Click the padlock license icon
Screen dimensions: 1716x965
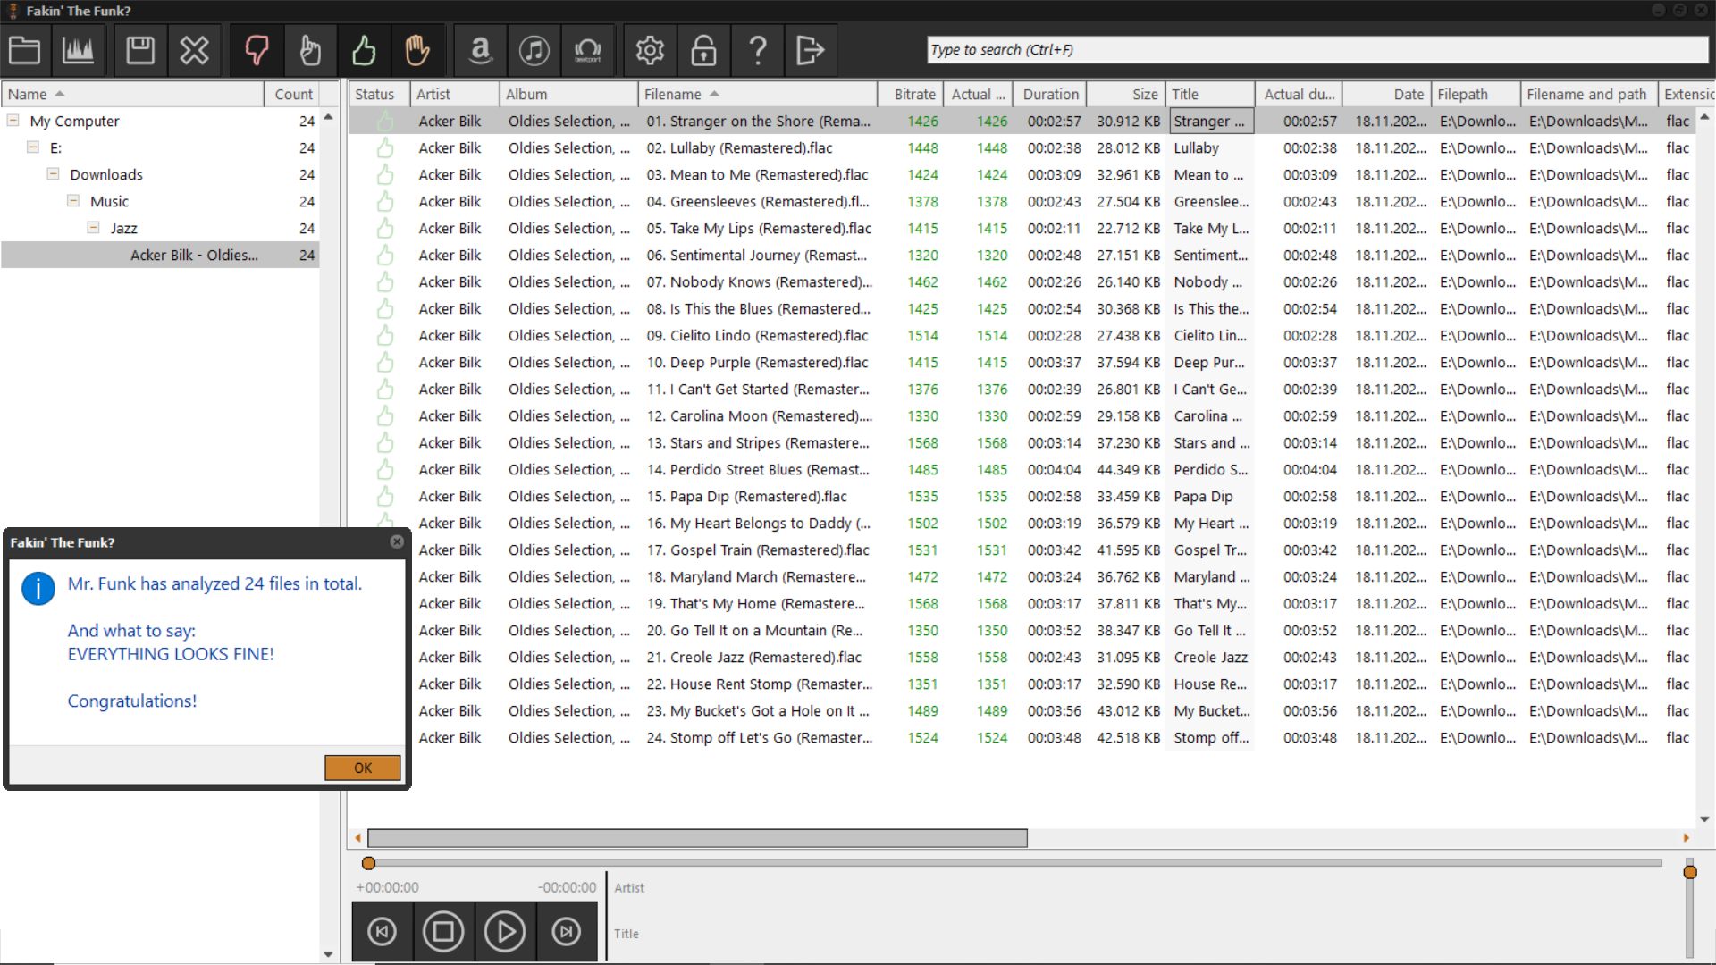tap(703, 50)
